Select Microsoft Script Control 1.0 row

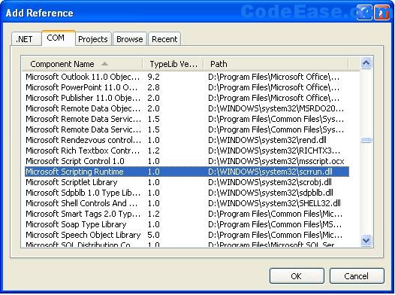(x=187, y=161)
